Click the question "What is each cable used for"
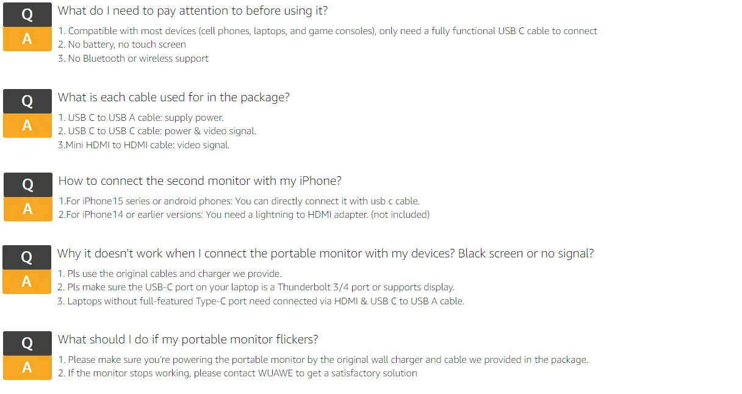 click(x=173, y=97)
